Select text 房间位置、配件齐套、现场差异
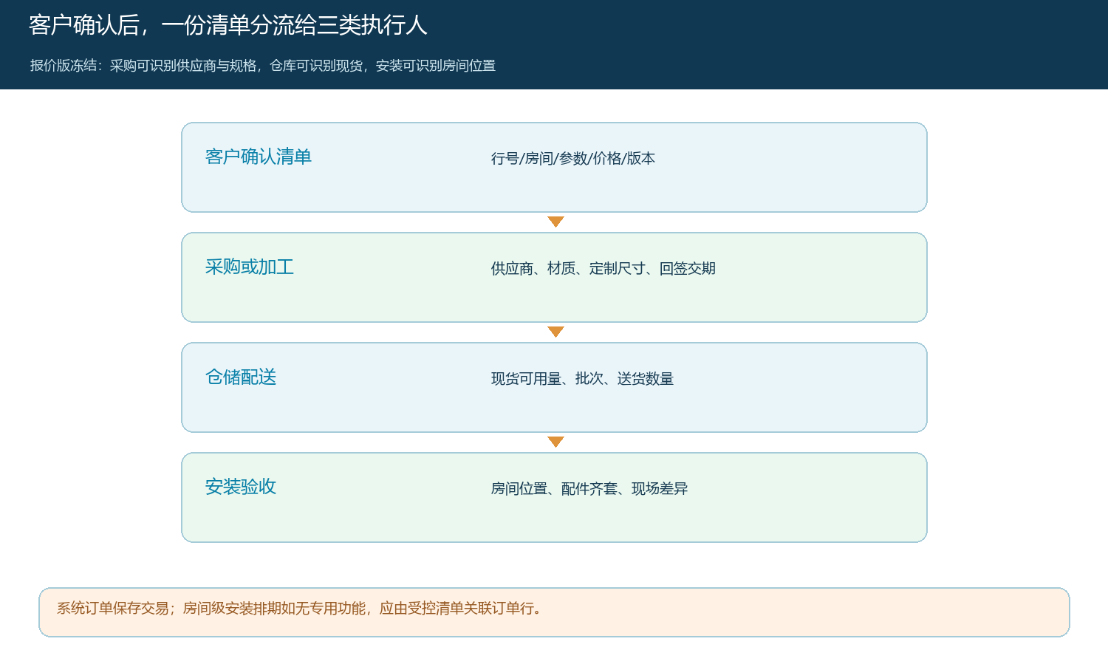 click(589, 488)
